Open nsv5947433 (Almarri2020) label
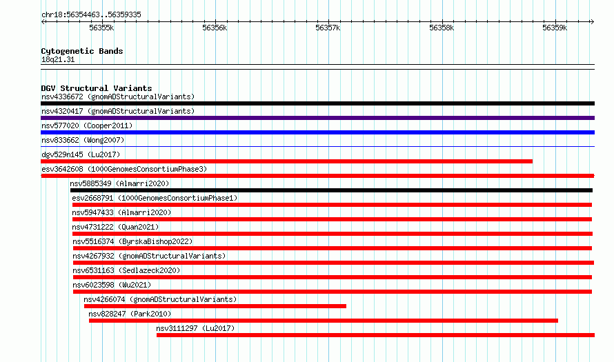The height and width of the screenshot is (362, 614). pyautogui.click(x=121, y=212)
